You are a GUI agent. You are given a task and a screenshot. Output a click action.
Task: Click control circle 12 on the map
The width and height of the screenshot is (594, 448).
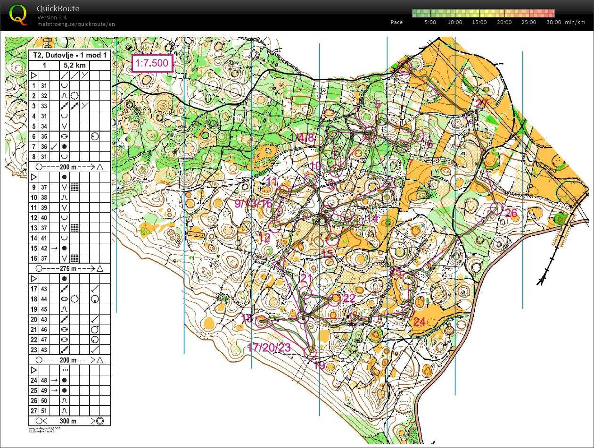tap(274, 225)
